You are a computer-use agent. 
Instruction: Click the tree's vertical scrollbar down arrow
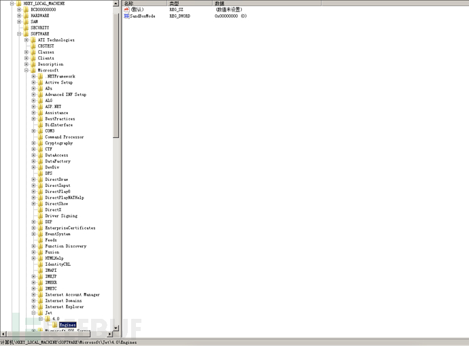(116, 328)
